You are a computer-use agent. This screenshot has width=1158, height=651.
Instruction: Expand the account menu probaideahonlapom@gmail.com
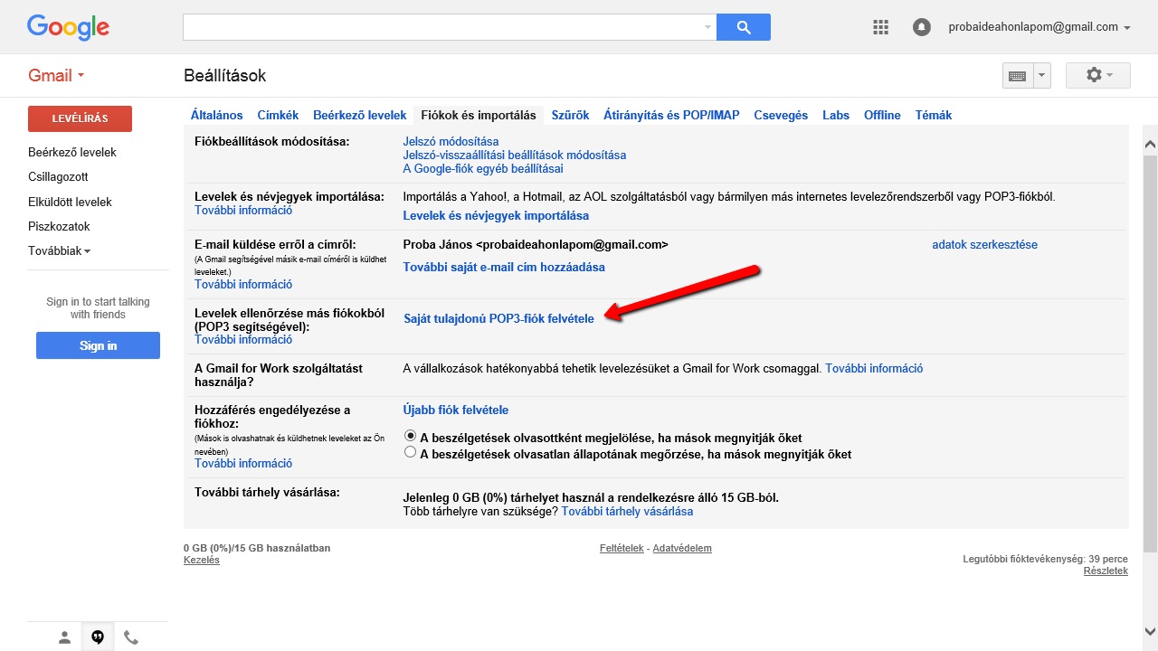click(1039, 27)
